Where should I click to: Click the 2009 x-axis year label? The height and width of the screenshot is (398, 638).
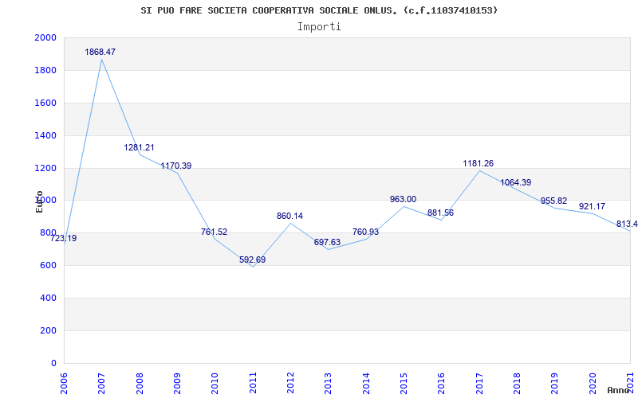click(x=177, y=383)
